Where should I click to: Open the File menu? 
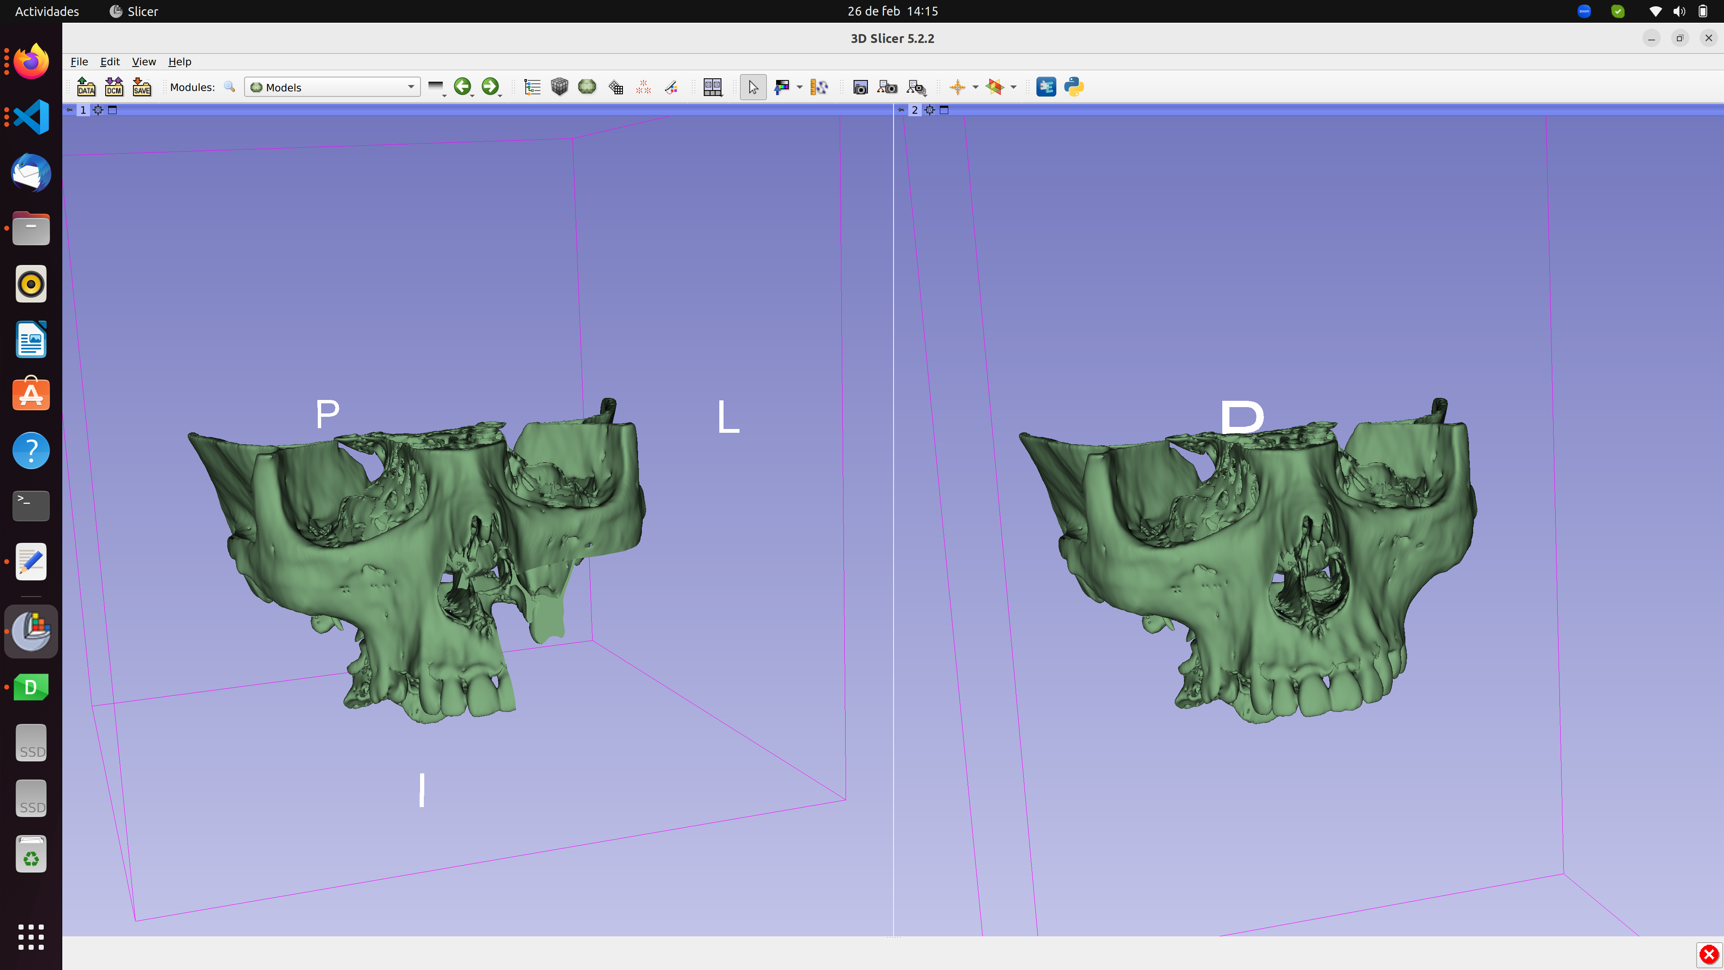[x=79, y=61]
